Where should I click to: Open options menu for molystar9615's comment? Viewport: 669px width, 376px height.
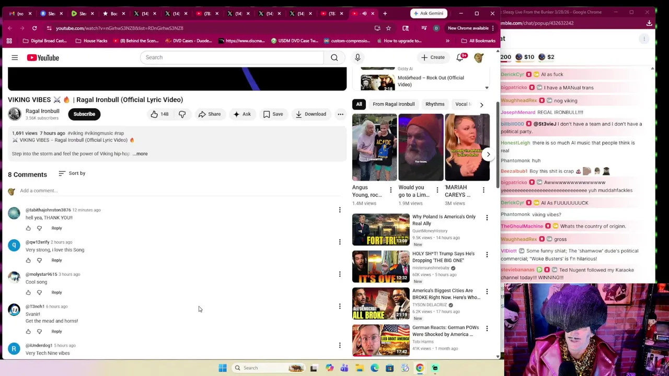[340, 274]
